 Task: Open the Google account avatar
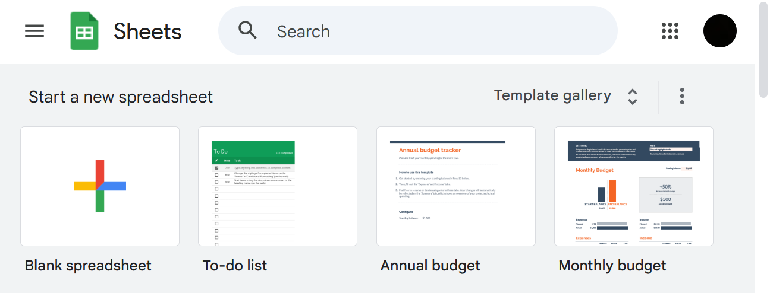point(719,31)
